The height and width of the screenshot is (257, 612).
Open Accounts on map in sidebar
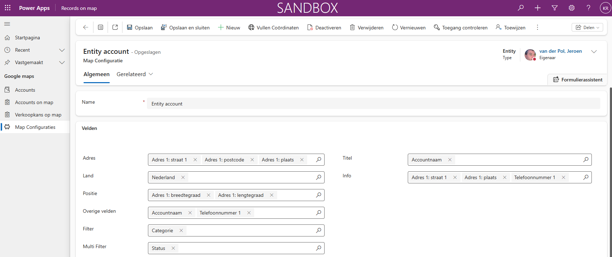point(35,102)
